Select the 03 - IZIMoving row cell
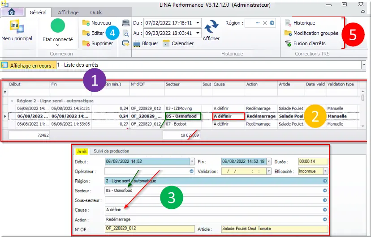This screenshot has width=371, height=237. point(182,108)
